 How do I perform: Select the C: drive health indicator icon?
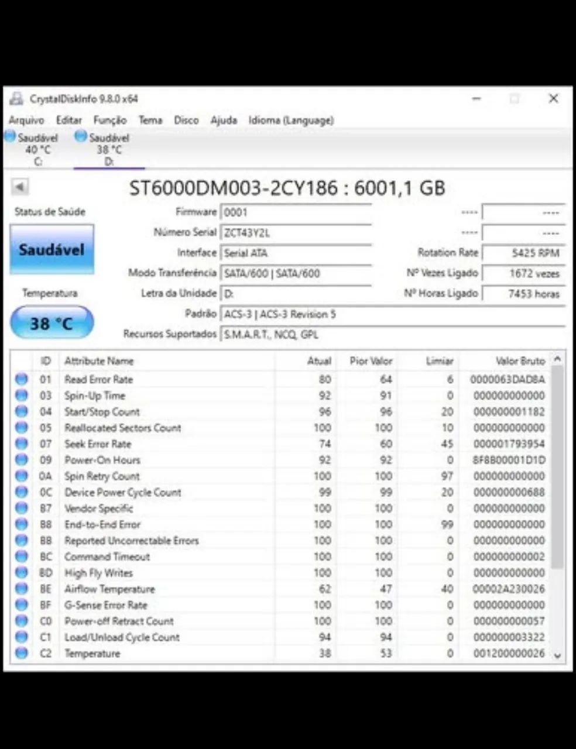pyautogui.click(x=10, y=136)
